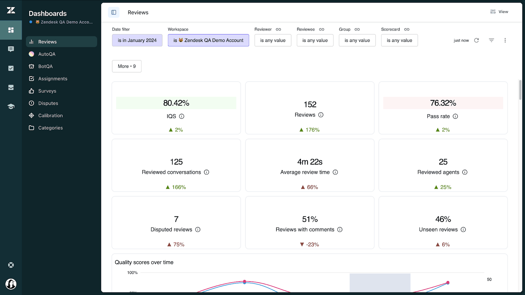Toggle the dashboard sidebar collapse button

click(x=114, y=12)
